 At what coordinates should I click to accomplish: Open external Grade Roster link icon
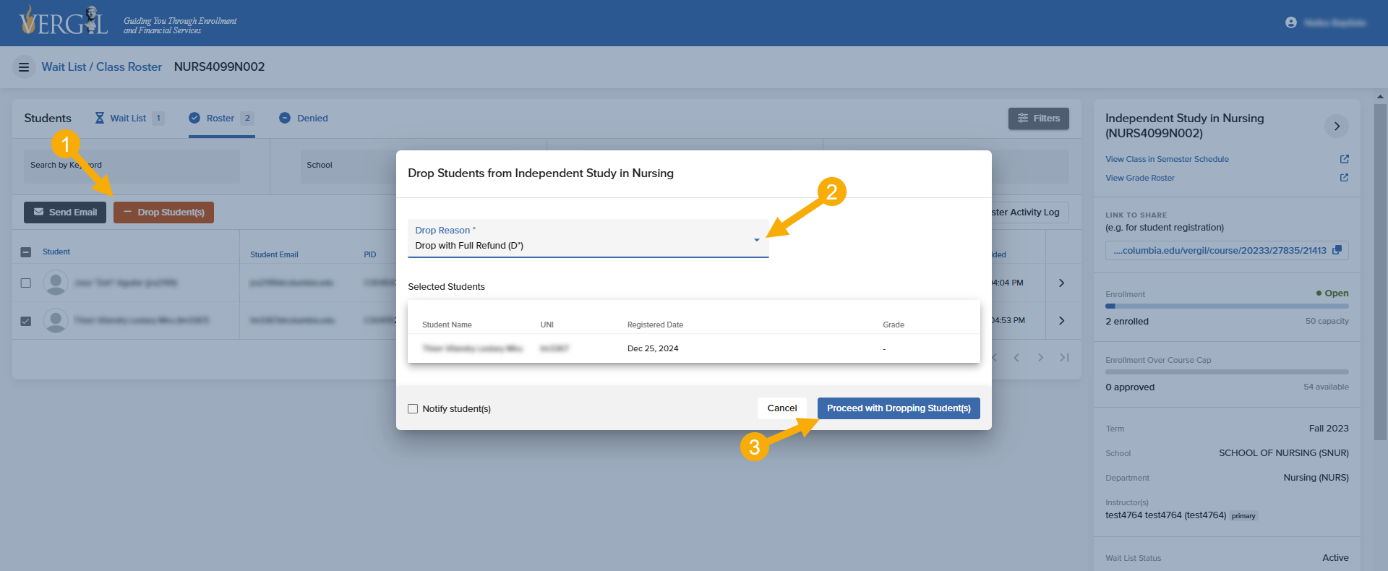pos(1344,178)
